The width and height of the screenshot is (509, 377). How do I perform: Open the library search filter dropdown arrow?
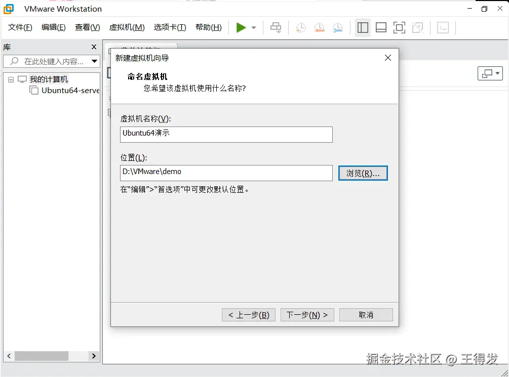[x=95, y=61]
